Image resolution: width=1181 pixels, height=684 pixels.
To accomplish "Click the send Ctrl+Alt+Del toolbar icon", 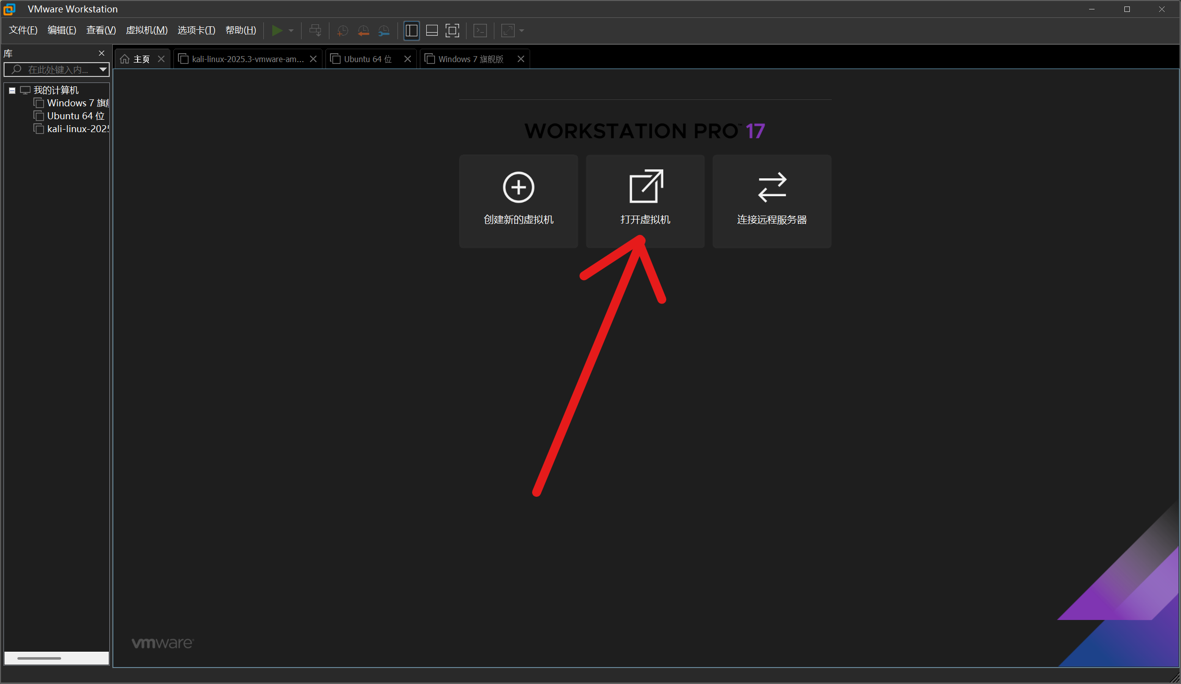I will tap(315, 31).
